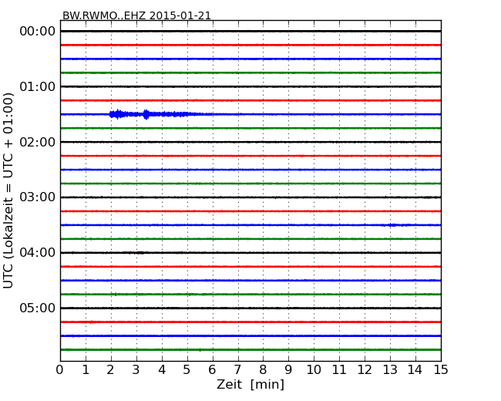This screenshot has width=501, height=401.
Task: Click the 0 tick on the minute axis
Action: click(60, 369)
